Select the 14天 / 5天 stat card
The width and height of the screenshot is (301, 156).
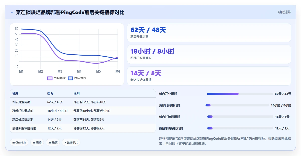click(x=209, y=76)
